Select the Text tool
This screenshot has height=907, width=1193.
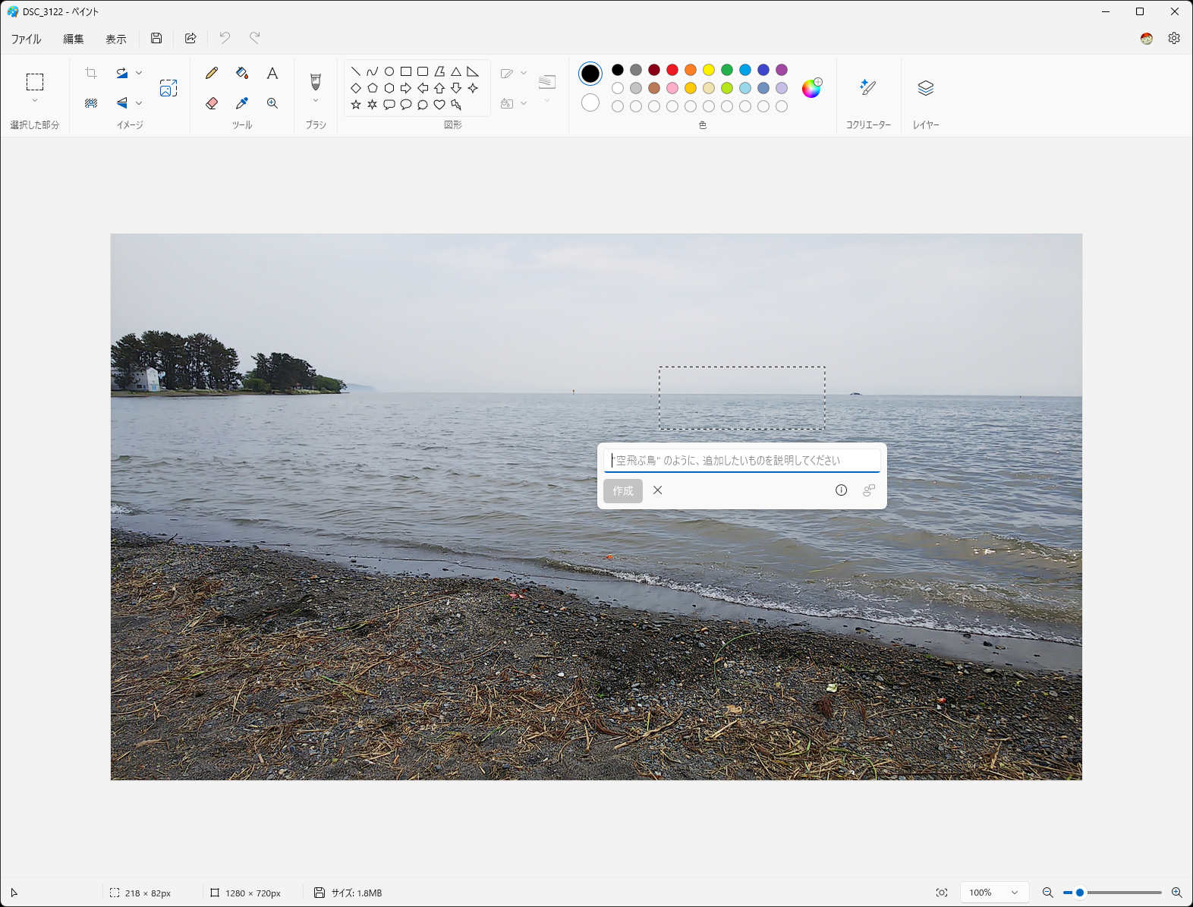272,73
